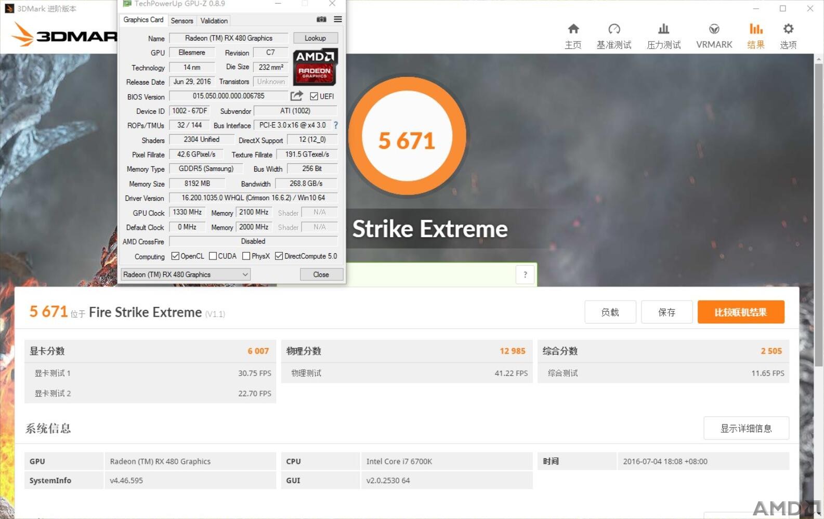The image size is (824, 519).
Task: Click the orange 比较联机结果 button
Action: pos(741,312)
